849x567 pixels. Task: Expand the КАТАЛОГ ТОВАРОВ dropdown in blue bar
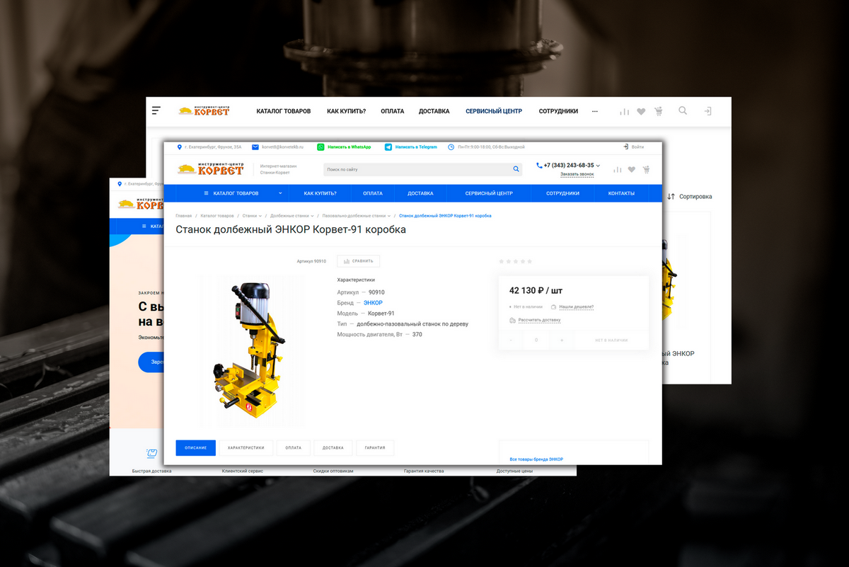280,193
